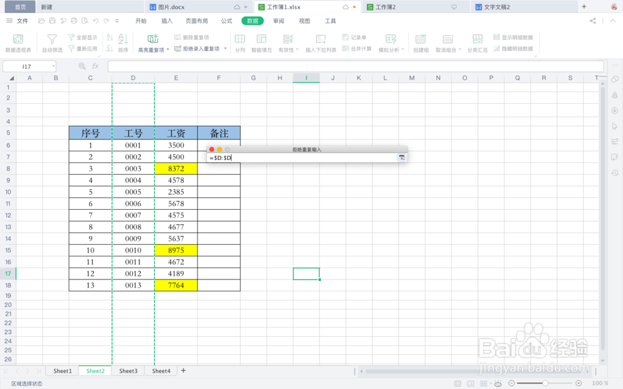Switch to the Sheet3 worksheet tab
This screenshot has width=623, height=389.
tap(128, 371)
